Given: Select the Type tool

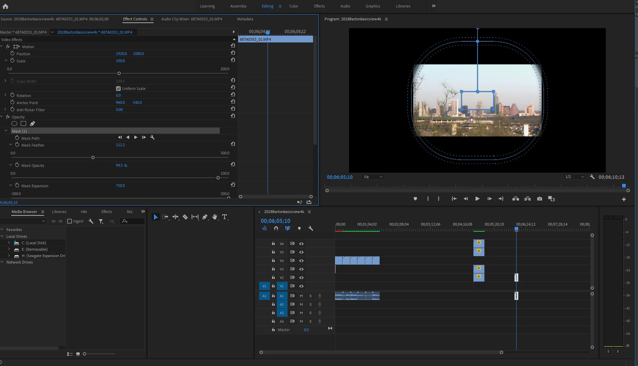Looking at the screenshot, I should [x=225, y=217].
